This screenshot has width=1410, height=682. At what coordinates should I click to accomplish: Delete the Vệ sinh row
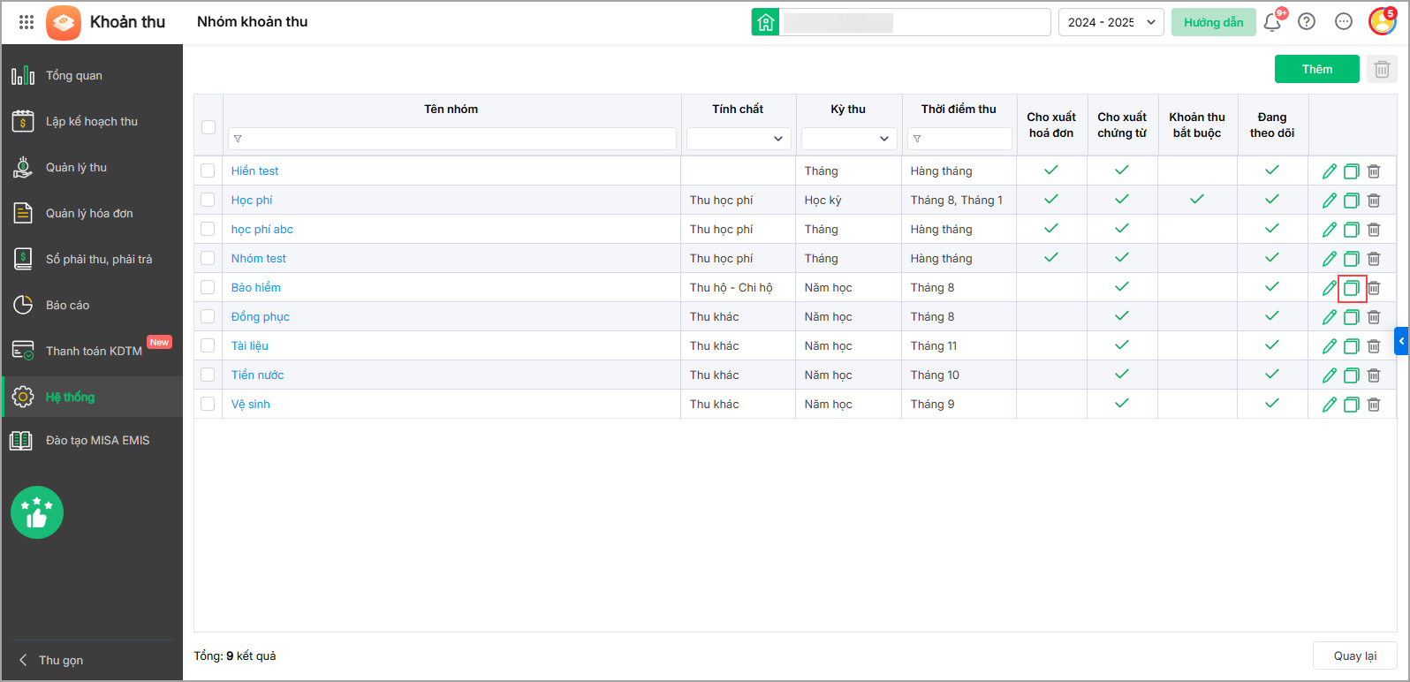(x=1374, y=405)
